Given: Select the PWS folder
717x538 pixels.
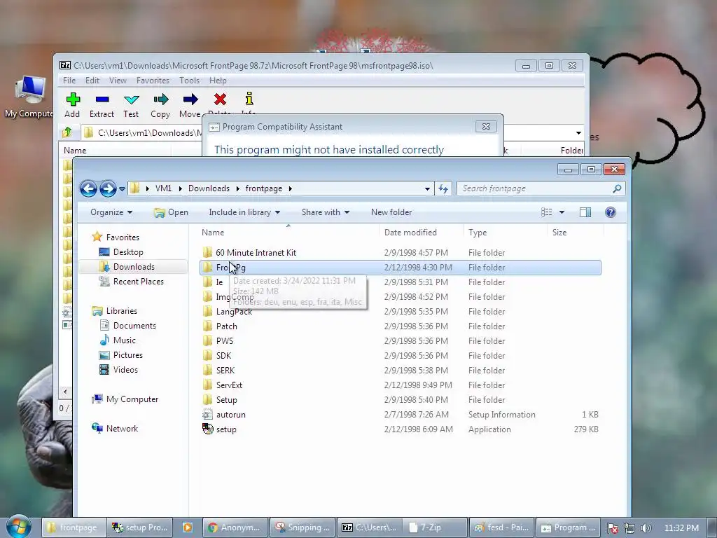Looking at the screenshot, I should pos(225,341).
